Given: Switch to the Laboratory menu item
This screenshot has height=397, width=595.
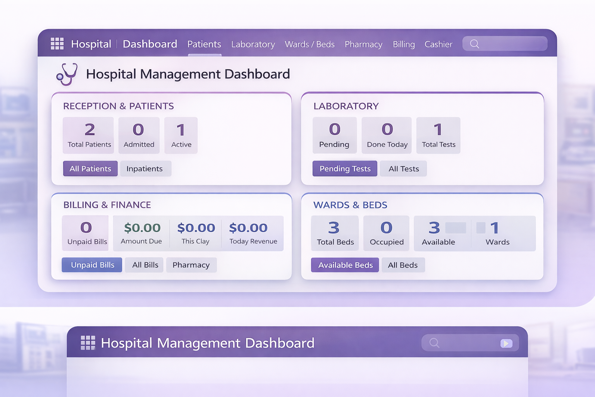Looking at the screenshot, I should 253,44.
